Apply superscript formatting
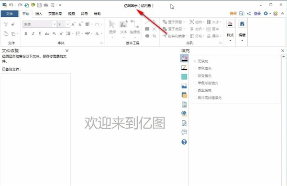287x186 pixels. [x=61, y=33]
